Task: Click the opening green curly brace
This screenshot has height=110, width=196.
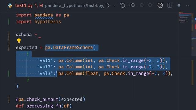Action: point(28,54)
